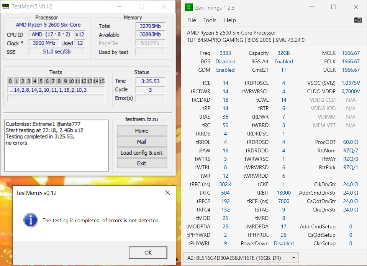This screenshot has width=367, height=266.
Task: Click the tREFI value 13000
Action: tap(283, 193)
